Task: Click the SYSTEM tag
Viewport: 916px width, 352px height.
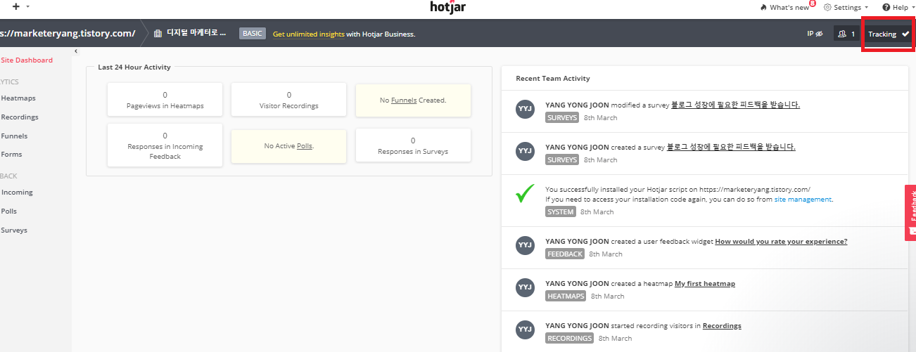Action: tap(561, 211)
